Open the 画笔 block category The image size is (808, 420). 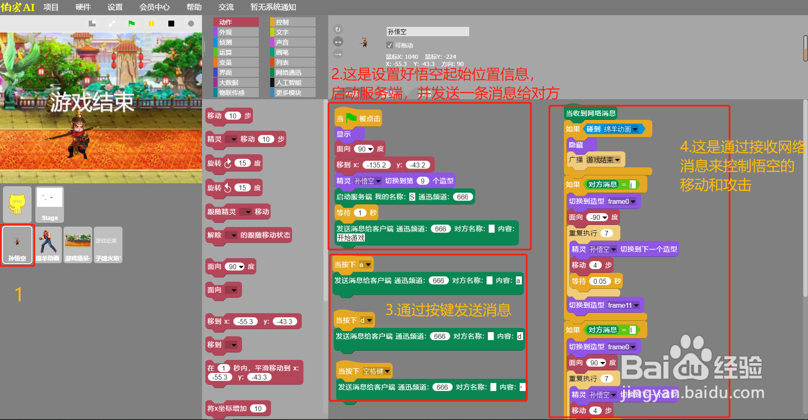click(293, 52)
